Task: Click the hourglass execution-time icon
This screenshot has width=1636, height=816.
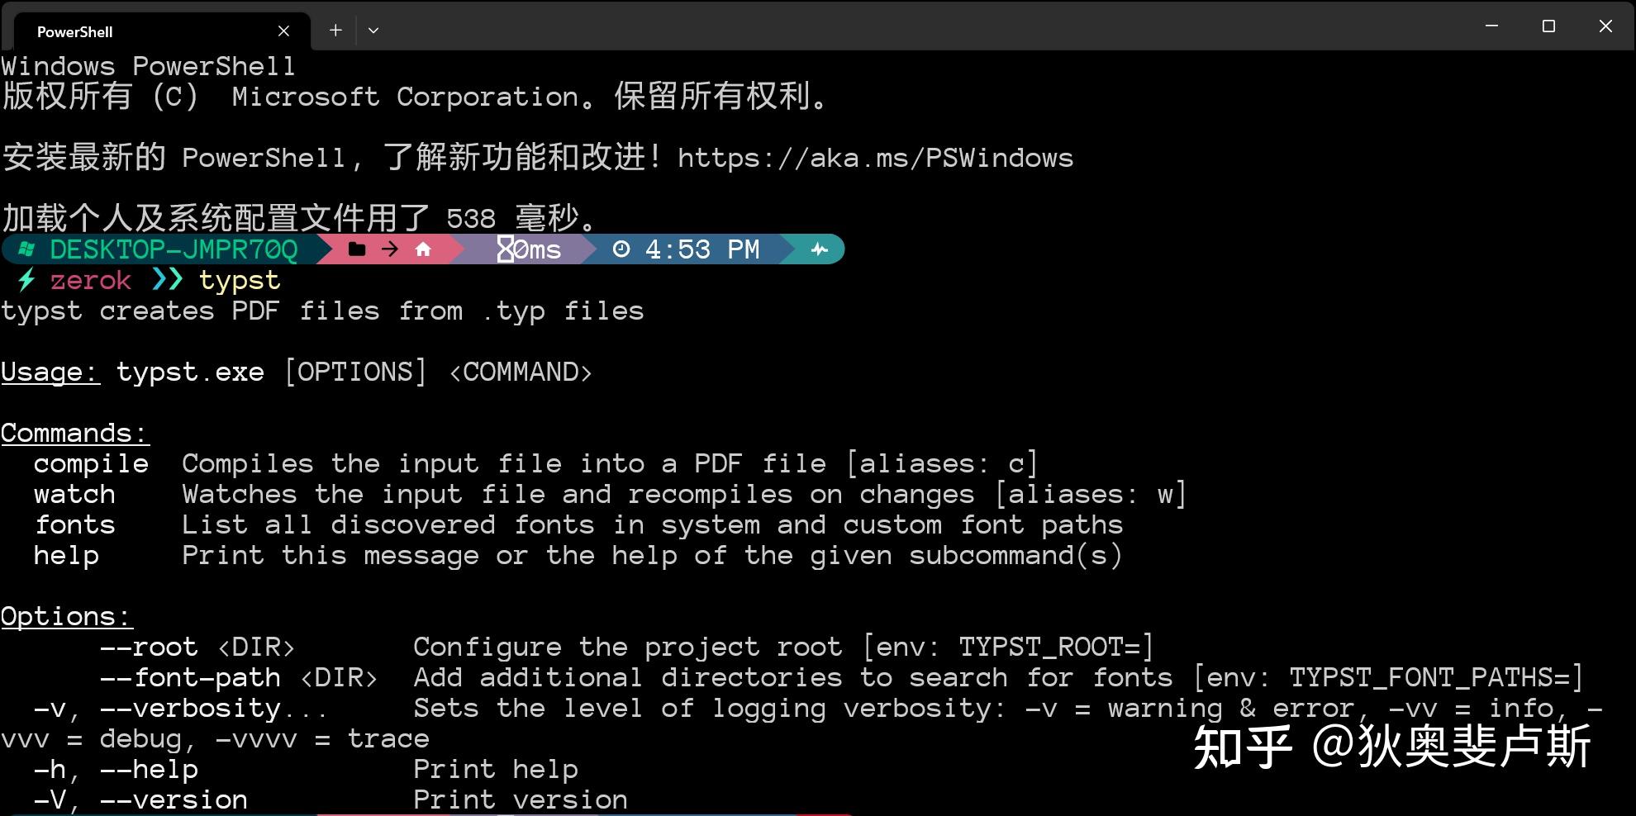Action: pyautogui.click(x=504, y=249)
